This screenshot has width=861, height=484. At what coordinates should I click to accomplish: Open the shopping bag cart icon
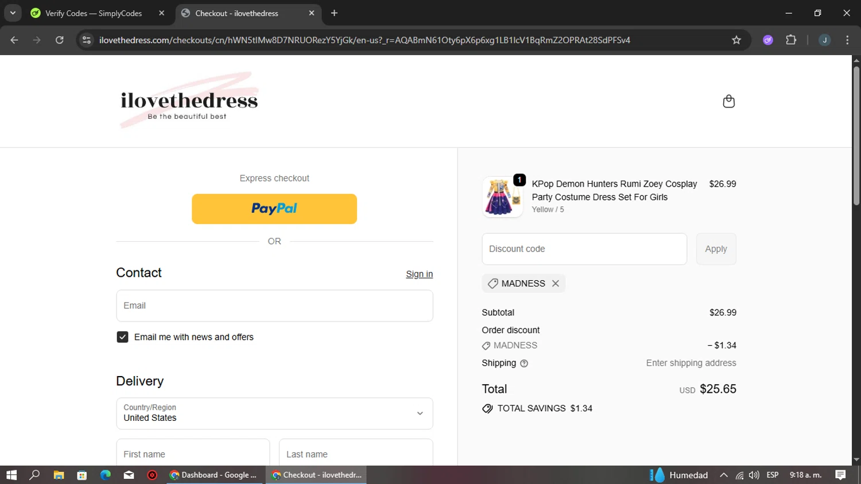tap(728, 101)
